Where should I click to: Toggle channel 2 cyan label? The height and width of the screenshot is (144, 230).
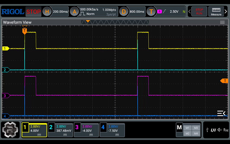coord(5,70)
